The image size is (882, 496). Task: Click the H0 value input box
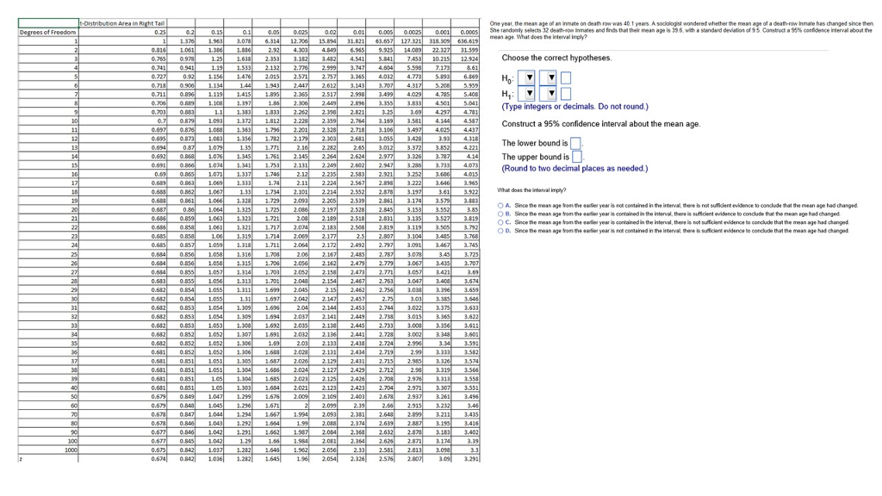[566, 78]
